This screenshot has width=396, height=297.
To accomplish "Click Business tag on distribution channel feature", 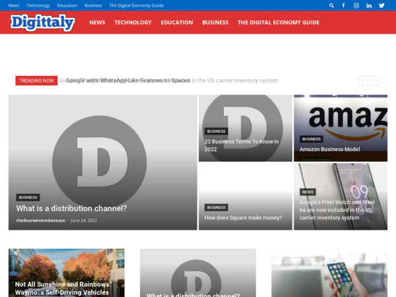I will (x=28, y=197).
